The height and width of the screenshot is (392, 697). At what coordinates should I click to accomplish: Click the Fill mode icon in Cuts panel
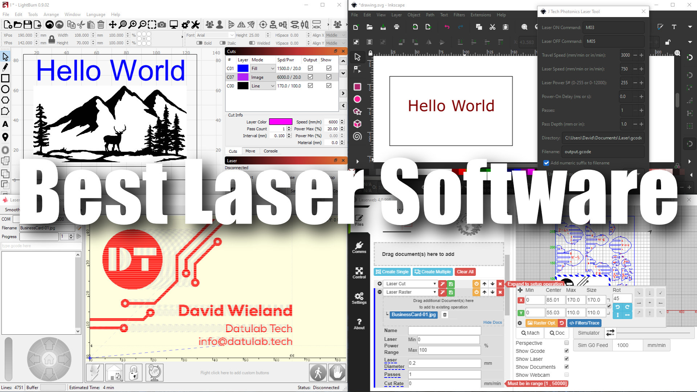(x=262, y=68)
